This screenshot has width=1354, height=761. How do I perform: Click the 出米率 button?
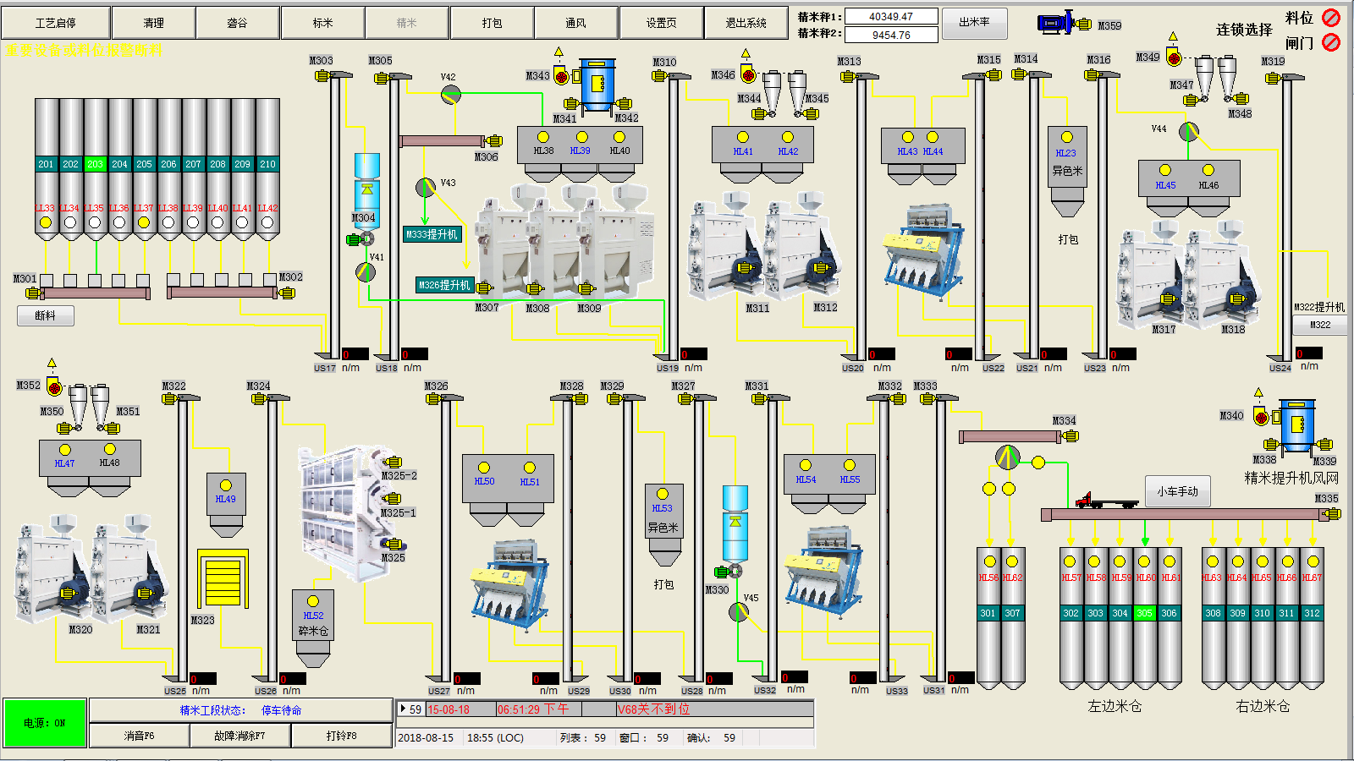(974, 23)
